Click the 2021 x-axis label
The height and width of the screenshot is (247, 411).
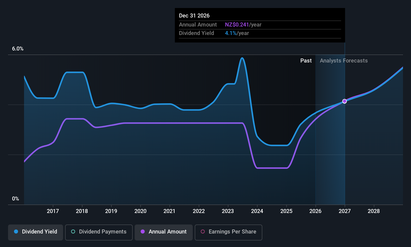169,211
